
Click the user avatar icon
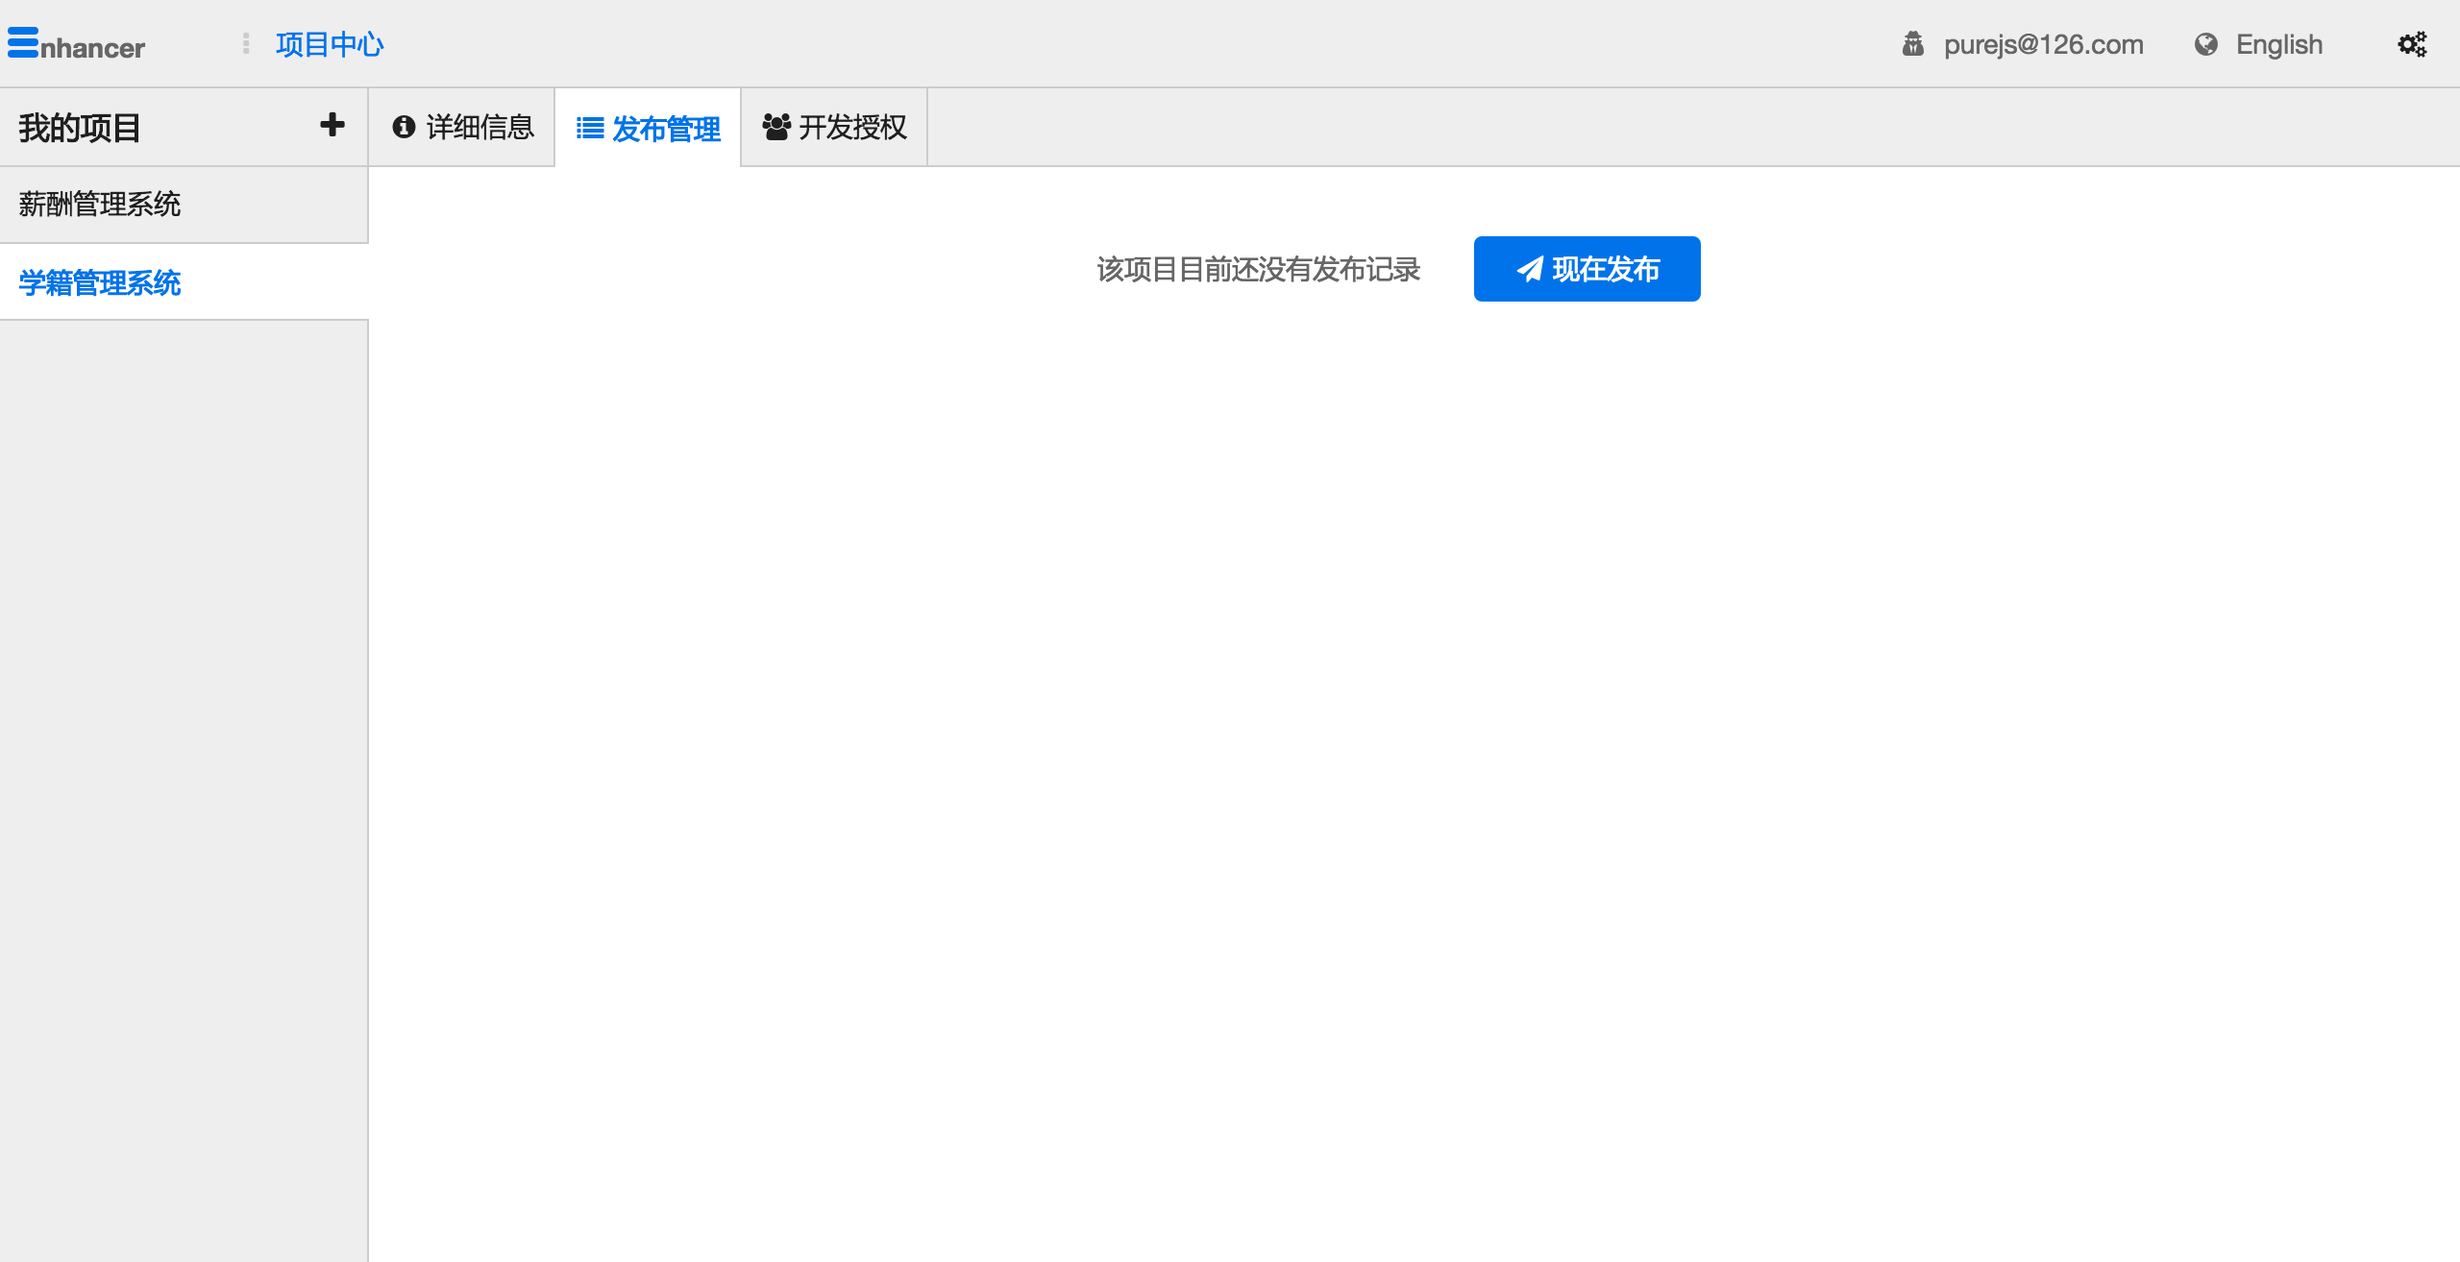click(x=1912, y=44)
